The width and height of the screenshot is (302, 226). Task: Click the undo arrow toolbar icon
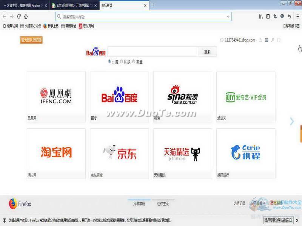[x=289, y=17]
